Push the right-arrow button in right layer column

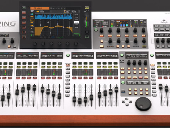click(154, 95)
